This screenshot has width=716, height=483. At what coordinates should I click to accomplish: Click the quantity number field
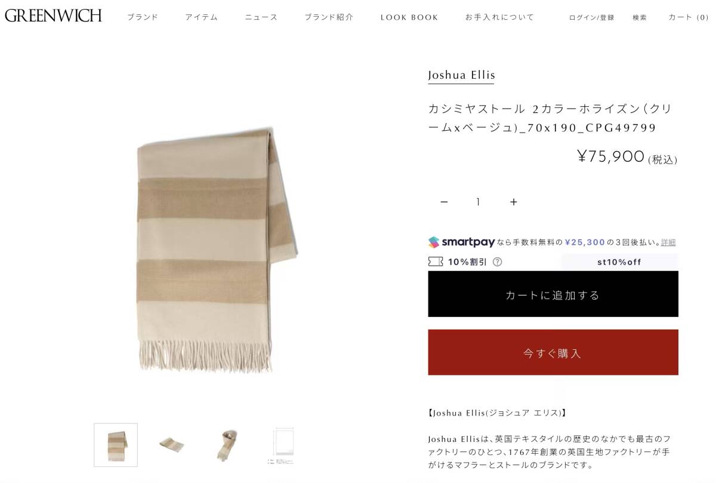click(x=479, y=202)
